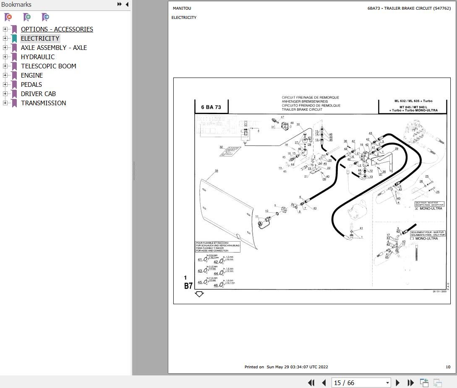Toggle hide bookmarks panel options
Viewport: 457px width, 388px height.
[x=119, y=4]
